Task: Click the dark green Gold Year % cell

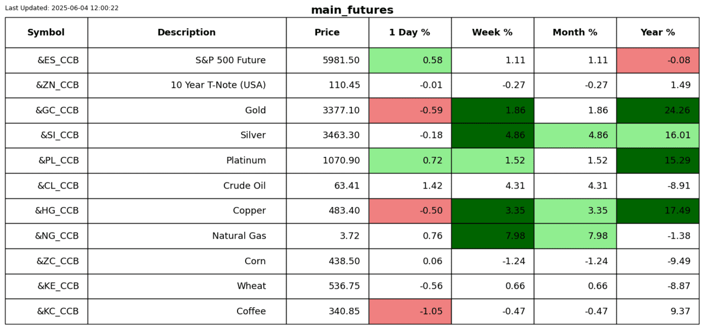Action: (658, 111)
